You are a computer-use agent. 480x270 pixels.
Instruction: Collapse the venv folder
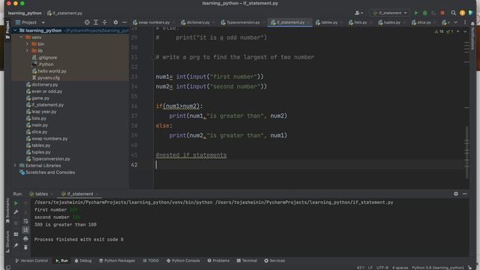(x=21, y=37)
